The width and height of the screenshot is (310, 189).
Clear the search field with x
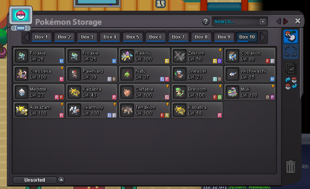262,22
